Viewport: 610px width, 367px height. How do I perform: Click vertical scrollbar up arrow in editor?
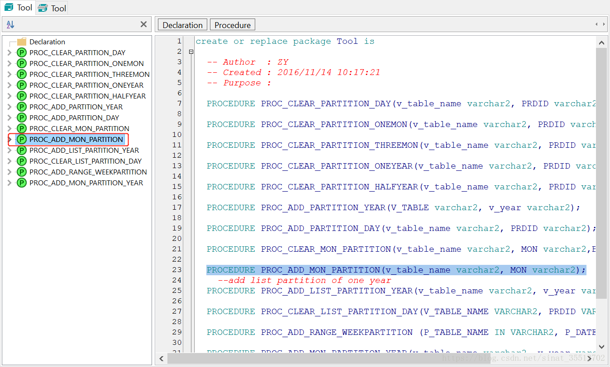coord(601,42)
